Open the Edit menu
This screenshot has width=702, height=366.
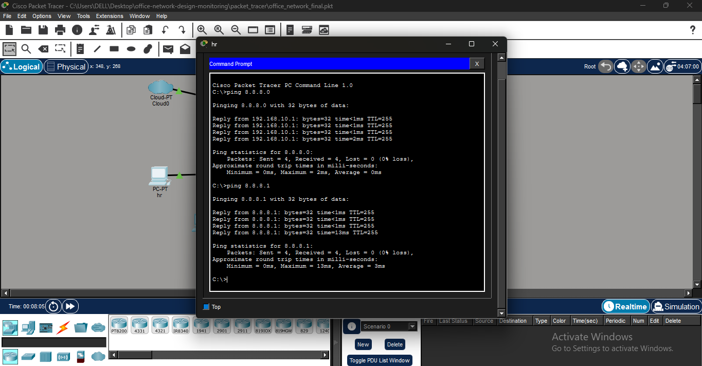pyautogui.click(x=22, y=16)
